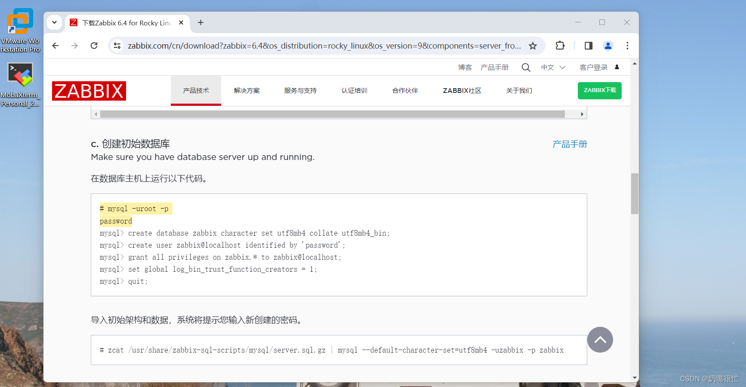
Task: Open MobaXterm Personal desktop shortcut
Action: [x=20, y=85]
